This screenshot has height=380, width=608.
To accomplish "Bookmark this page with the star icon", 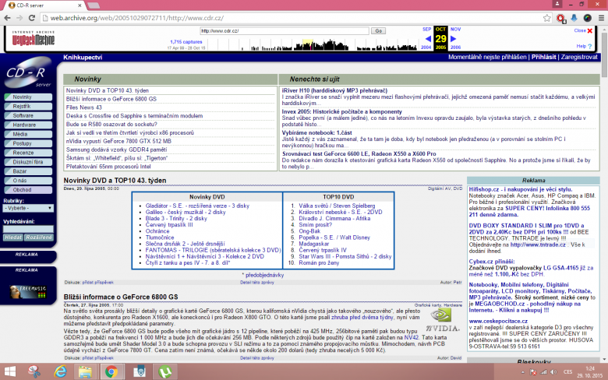I will click(x=546, y=18).
